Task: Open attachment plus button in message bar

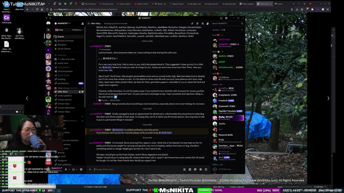Action: (x=90, y=169)
